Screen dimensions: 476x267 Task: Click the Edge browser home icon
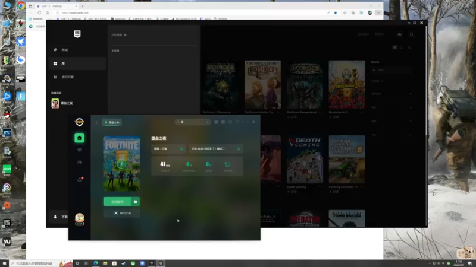pyautogui.click(x=48, y=12)
